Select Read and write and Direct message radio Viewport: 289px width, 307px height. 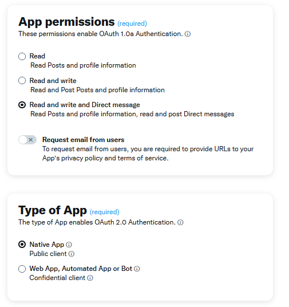coord(22,105)
